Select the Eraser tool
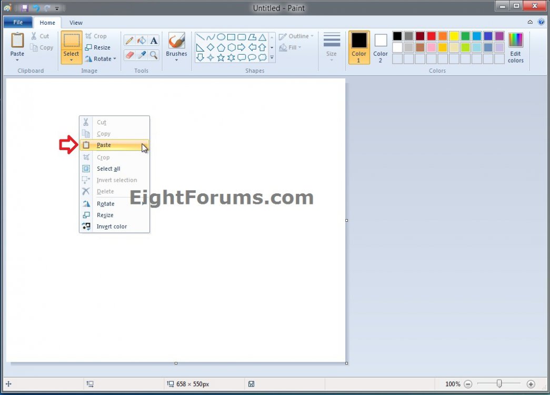Image resolution: width=550 pixels, height=395 pixels. 129,55
